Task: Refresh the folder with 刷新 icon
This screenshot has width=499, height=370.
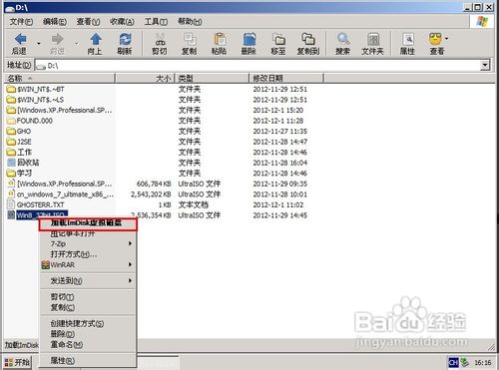Action: point(125,39)
